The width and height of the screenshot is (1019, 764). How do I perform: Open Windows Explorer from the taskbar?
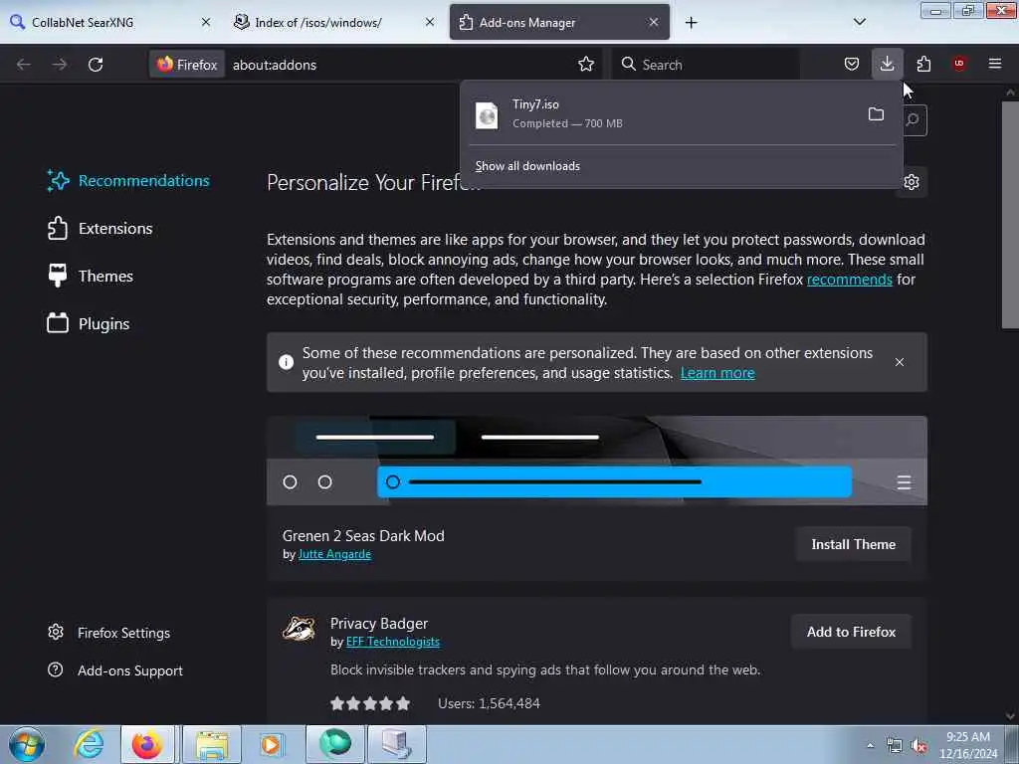click(x=212, y=744)
